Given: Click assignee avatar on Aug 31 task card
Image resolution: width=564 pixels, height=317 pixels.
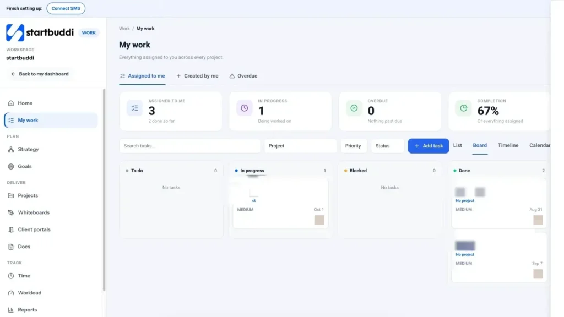Looking at the screenshot, I should click(x=538, y=220).
